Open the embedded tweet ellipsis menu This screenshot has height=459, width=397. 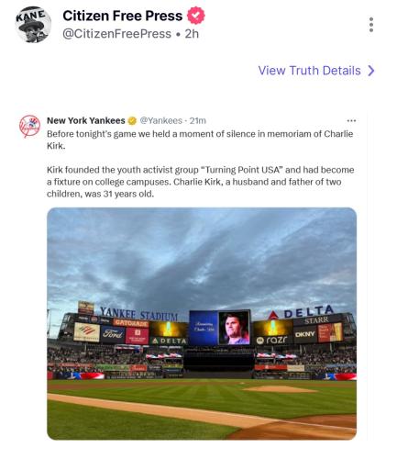click(351, 120)
